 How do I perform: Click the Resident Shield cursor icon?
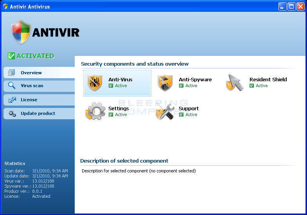(235, 82)
